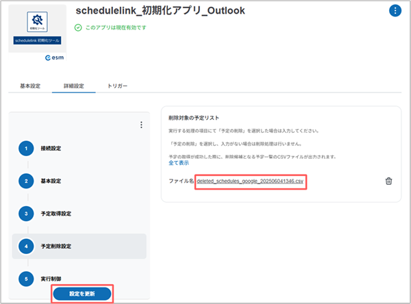Switch to the トリガー tab
Image resolution: width=411 pixels, height=304 pixels.
pyautogui.click(x=117, y=86)
